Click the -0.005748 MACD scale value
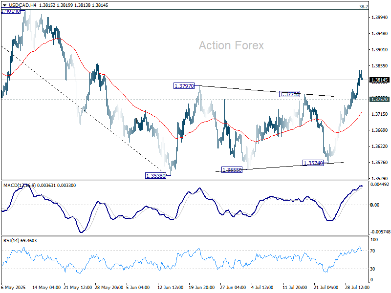The width and height of the screenshot is (391, 293). 380,231
